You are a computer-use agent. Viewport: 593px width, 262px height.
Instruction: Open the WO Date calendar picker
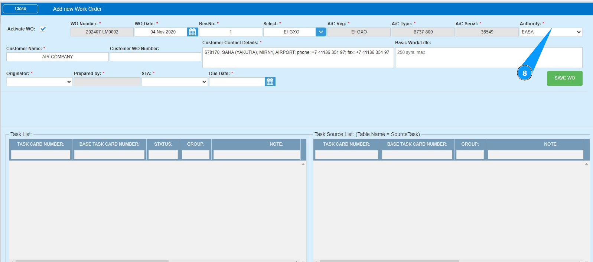192,32
